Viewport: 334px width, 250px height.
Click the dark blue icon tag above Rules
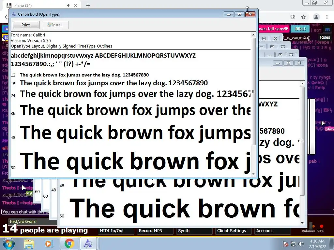coord(327,30)
